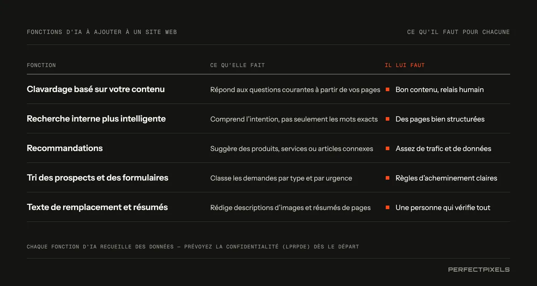Click the 'Ce qu'il faut pour chacune' heading

click(x=458, y=32)
